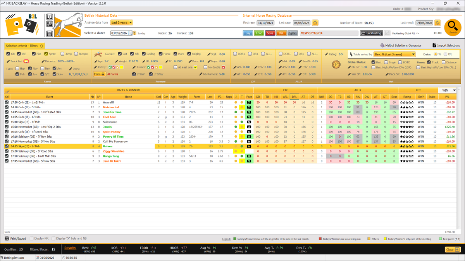The width and height of the screenshot is (465, 261).
Task: Enable the Bumper checkbox
Action: [76, 54]
